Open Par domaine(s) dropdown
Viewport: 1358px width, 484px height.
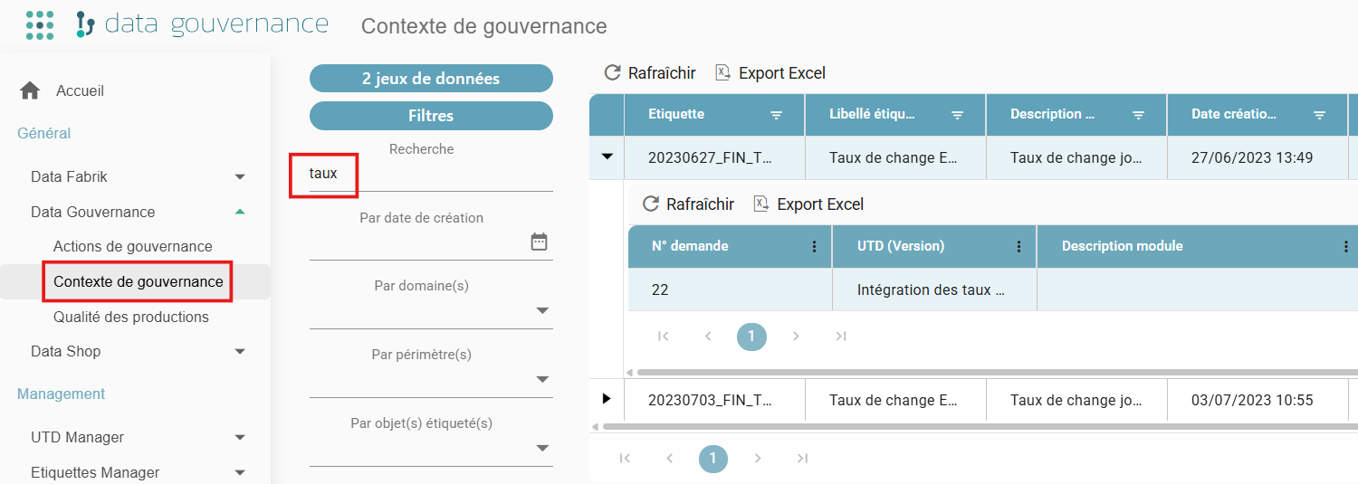click(x=542, y=310)
